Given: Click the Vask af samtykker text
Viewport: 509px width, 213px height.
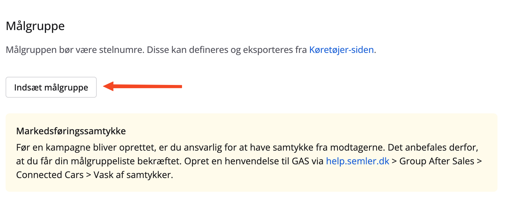Looking at the screenshot, I should (133, 175).
